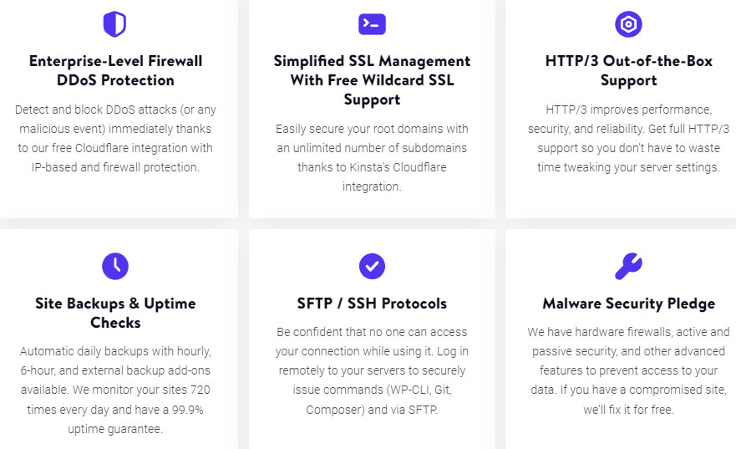
Task: Select the Enterprise-Level Firewall DDoS Protection heading
Action: [115, 70]
